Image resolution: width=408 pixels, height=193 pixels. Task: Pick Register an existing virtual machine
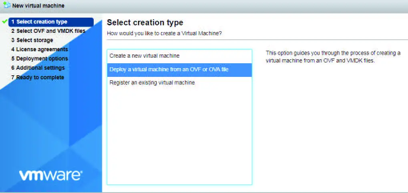click(x=179, y=83)
